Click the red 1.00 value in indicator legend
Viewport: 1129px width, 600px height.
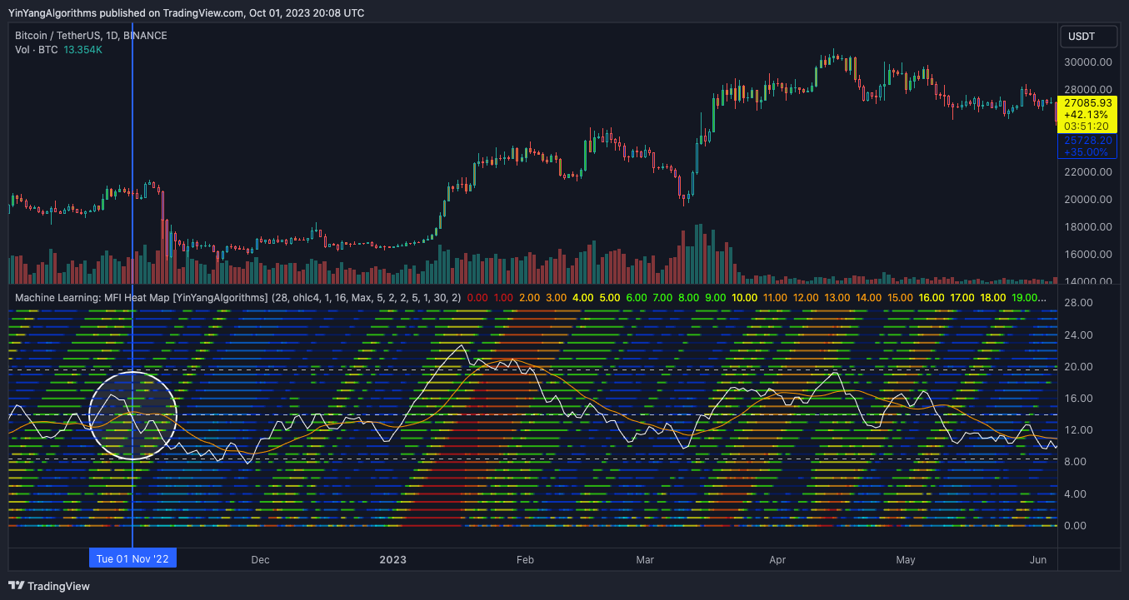click(503, 297)
